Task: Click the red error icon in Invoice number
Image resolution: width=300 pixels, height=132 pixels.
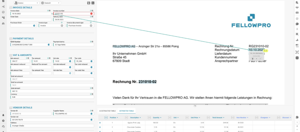Action: pyautogui.click(x=91, y=14)
